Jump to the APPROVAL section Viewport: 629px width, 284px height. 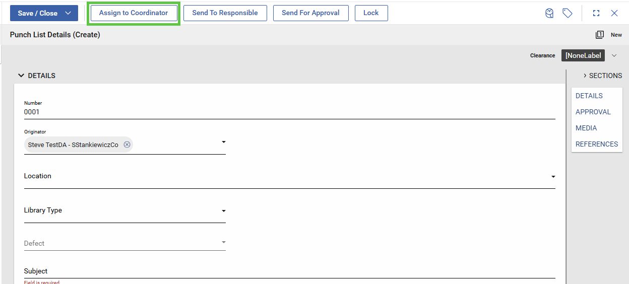click(593, 112)
